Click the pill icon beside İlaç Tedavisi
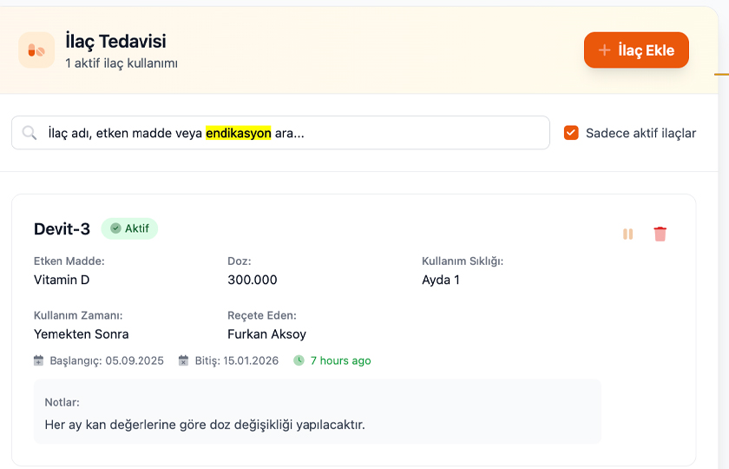Image resolution: width=729 pixels, height=469 pixels. coord(36,50)
